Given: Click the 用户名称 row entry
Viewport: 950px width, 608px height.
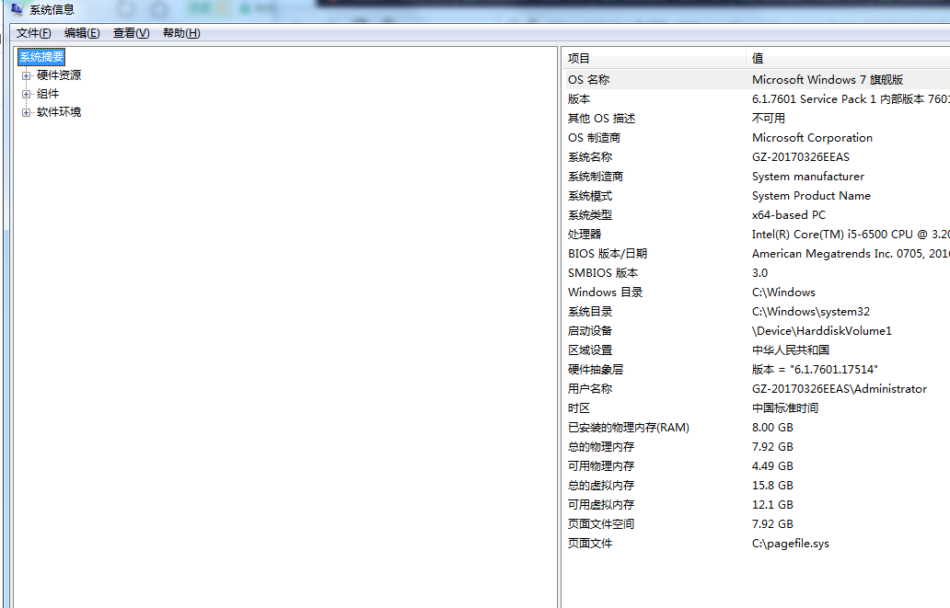Looking at the screenshot, I should 590,389.
